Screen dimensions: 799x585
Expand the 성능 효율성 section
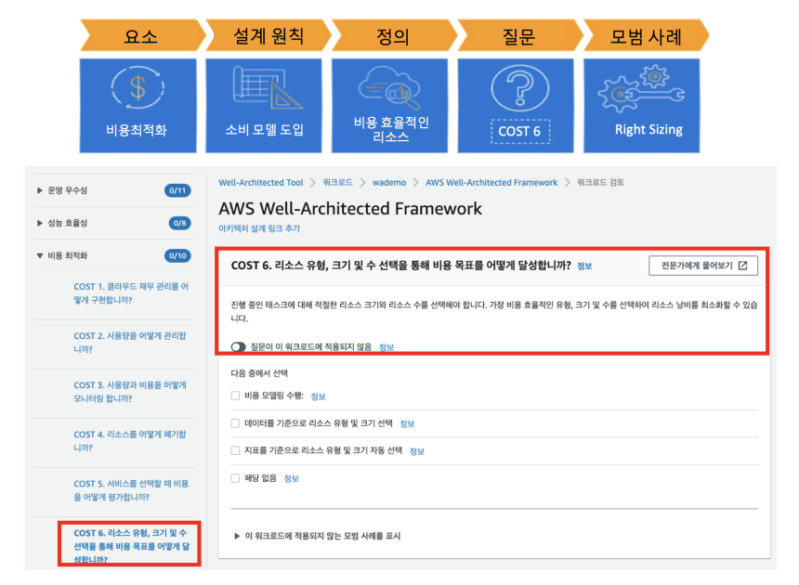40,223
